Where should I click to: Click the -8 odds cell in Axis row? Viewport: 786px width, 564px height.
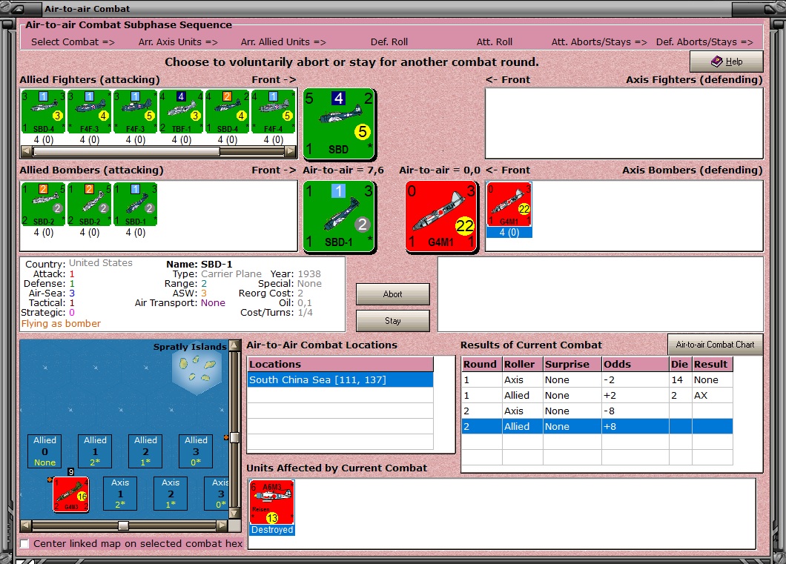[x=635, y=411]
